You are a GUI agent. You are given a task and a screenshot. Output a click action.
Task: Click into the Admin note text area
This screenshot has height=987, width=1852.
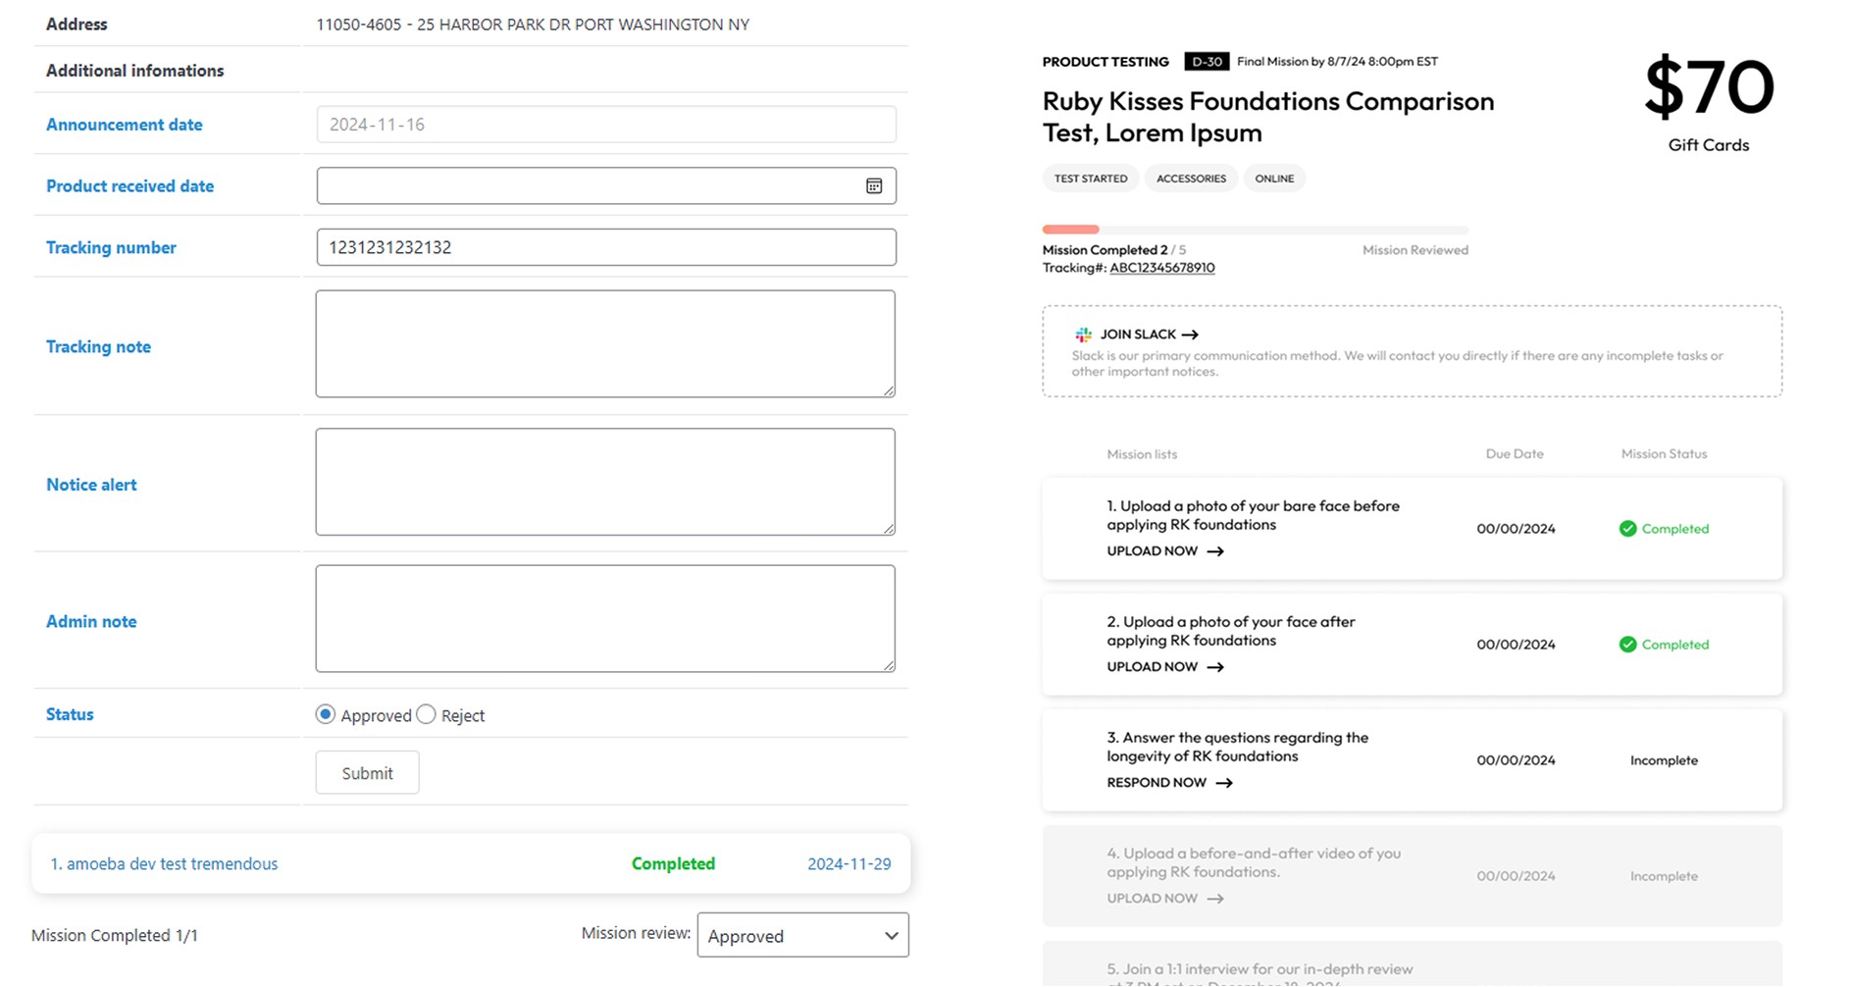[x=604, y=619]
